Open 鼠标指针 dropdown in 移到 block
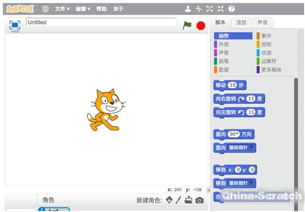Viewport: 305px width, 212px height. pos(251,183)
